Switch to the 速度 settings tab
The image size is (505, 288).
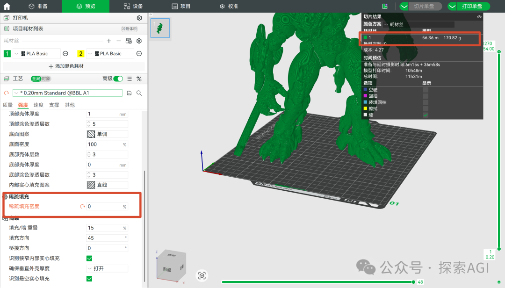click(38, 105)
